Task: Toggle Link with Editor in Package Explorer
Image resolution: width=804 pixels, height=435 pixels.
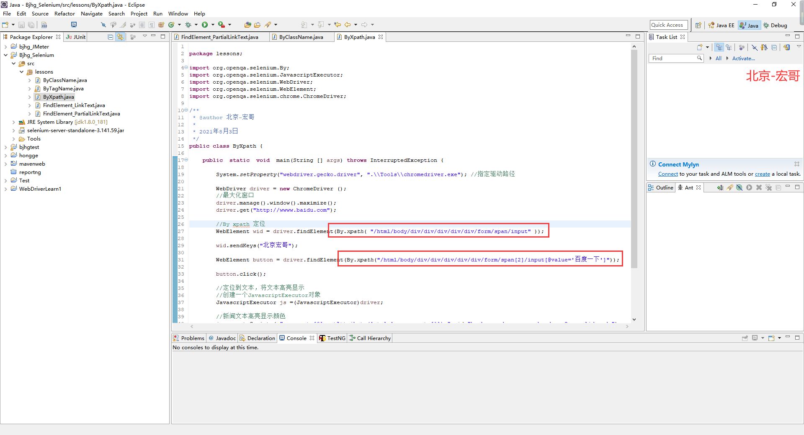Action: point(120,37)
